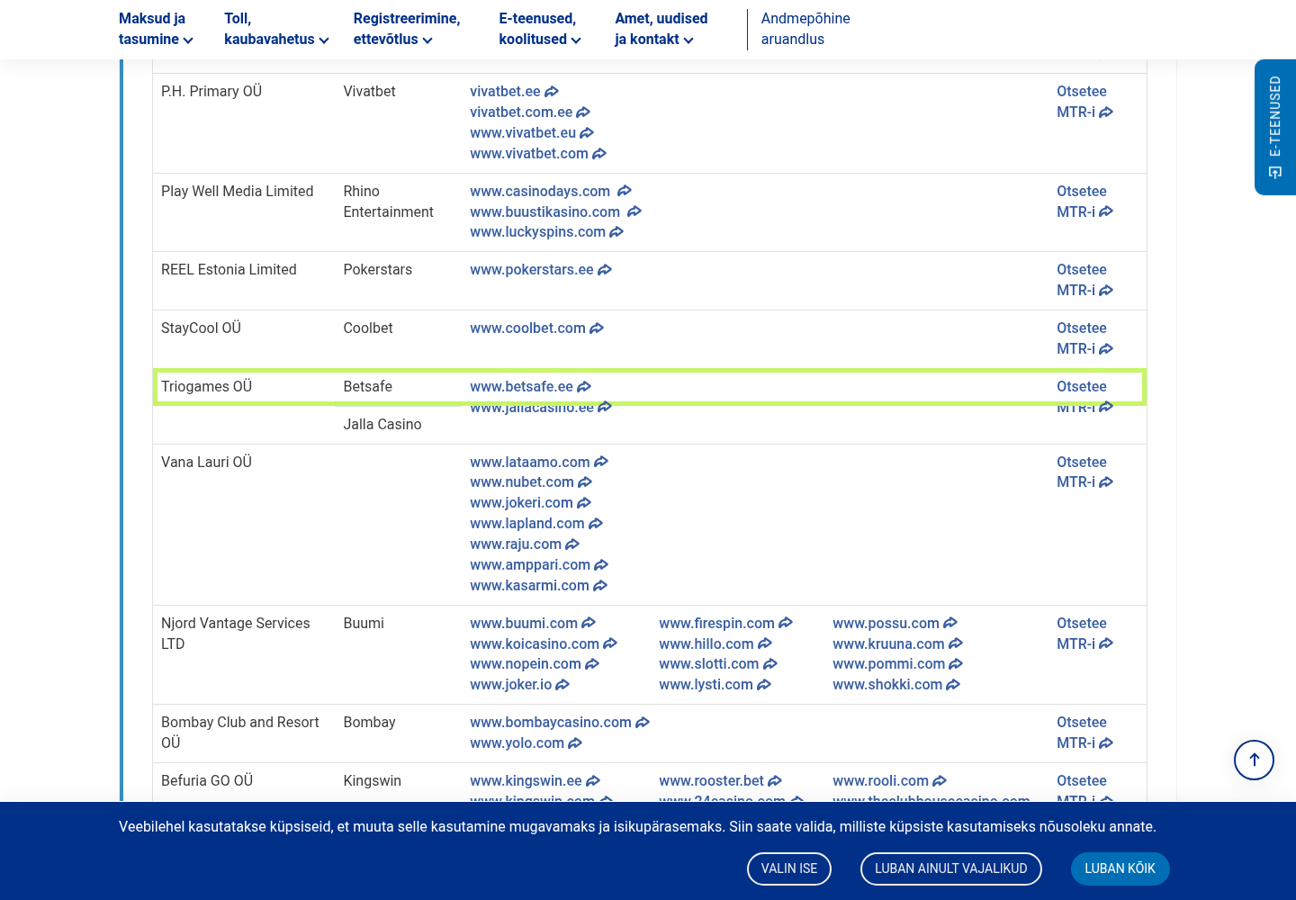Expand the Amet, uudised ja kontakt menu
Screen dimensions: 1296x900
(661, 29)
